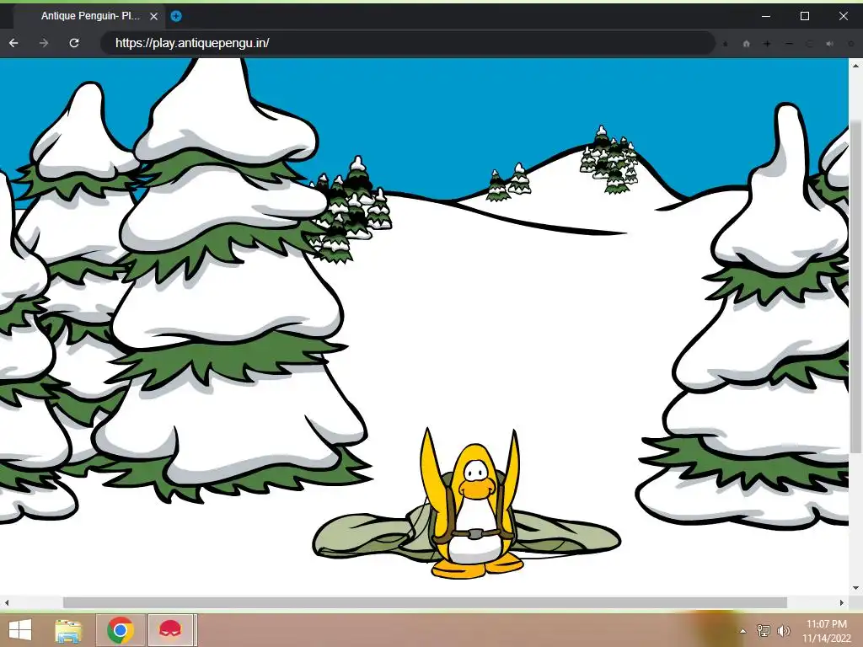Click the horizontal scrollbar thumb

pos(425,602)
